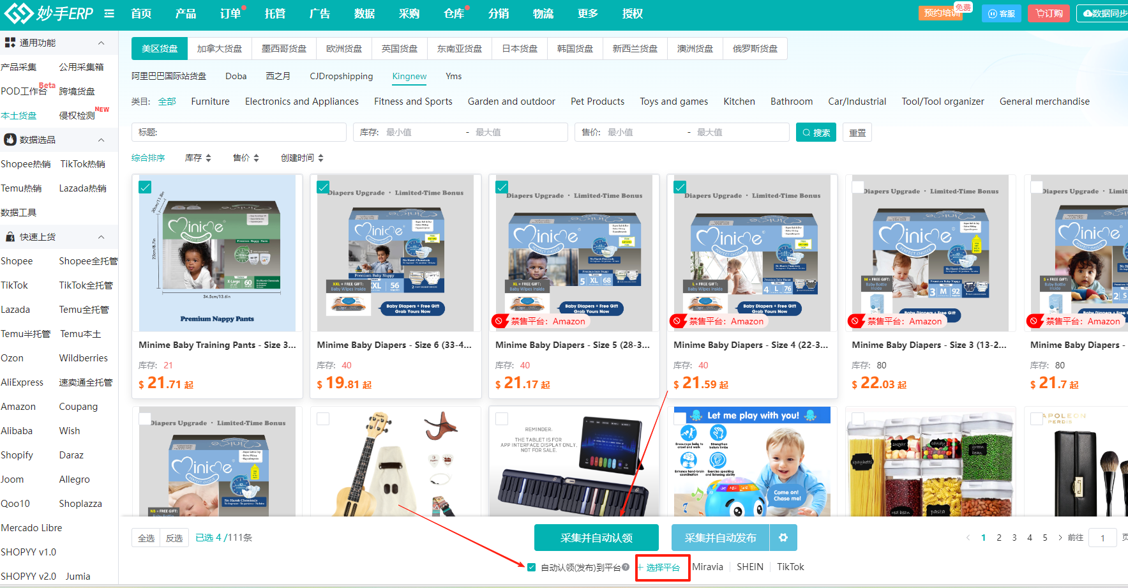Click 采集并自动发布 button
This screenshot has height=588, width=1128.
[x=720, y=538]
